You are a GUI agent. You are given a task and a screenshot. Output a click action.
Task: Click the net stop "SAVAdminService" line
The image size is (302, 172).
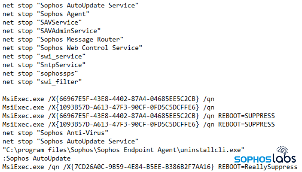[52, 31]
